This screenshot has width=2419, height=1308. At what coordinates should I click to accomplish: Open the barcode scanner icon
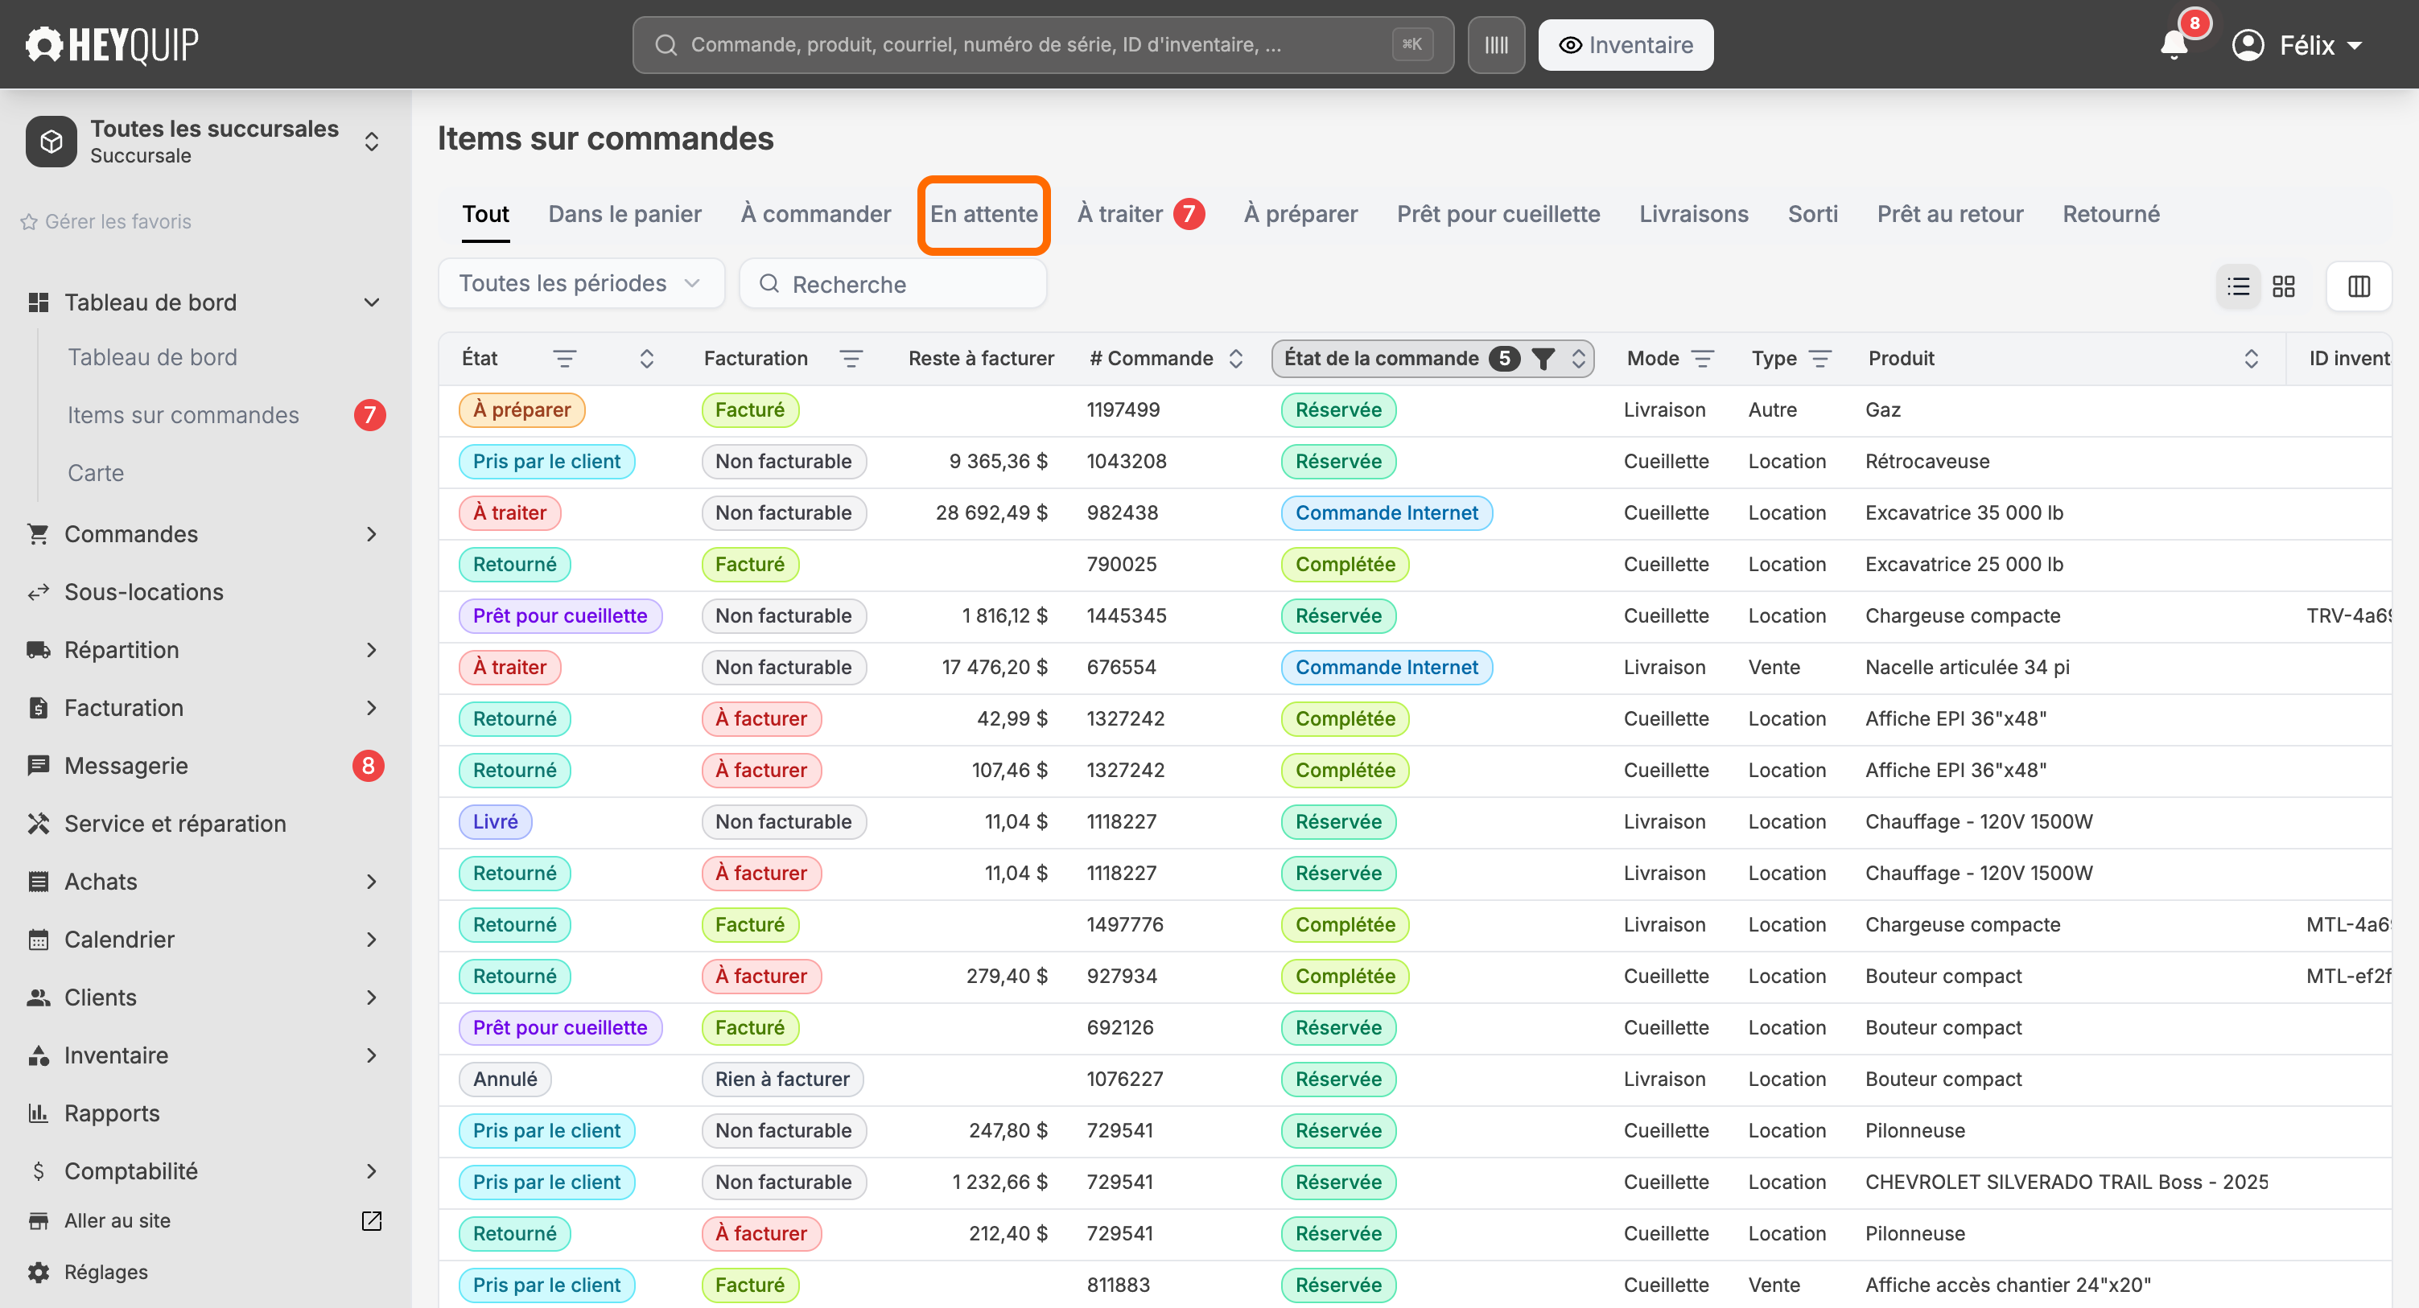pyautogui.click(x=1496, y=45)
